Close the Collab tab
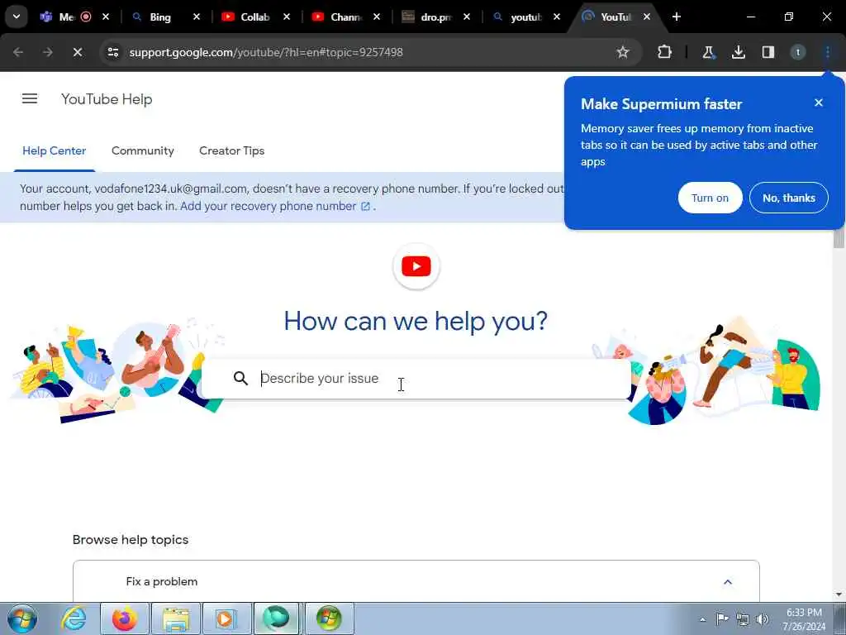The height and width of the screenshot is (635, 846). click(x=287, y=17)
